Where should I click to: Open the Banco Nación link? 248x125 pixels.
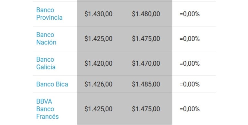pyautogui.click(x=46, y=39)
